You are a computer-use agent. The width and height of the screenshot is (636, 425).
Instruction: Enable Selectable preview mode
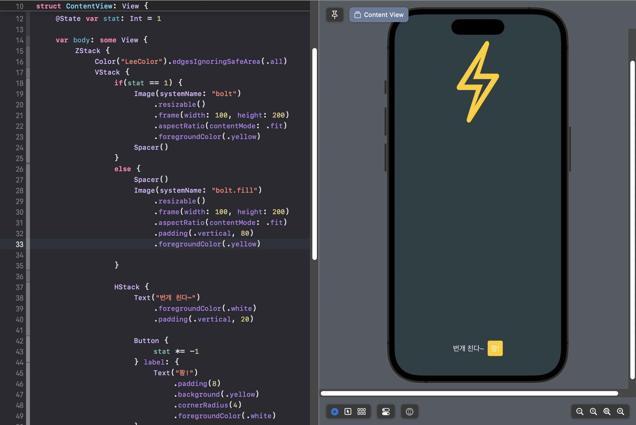[x=348, y=411]
